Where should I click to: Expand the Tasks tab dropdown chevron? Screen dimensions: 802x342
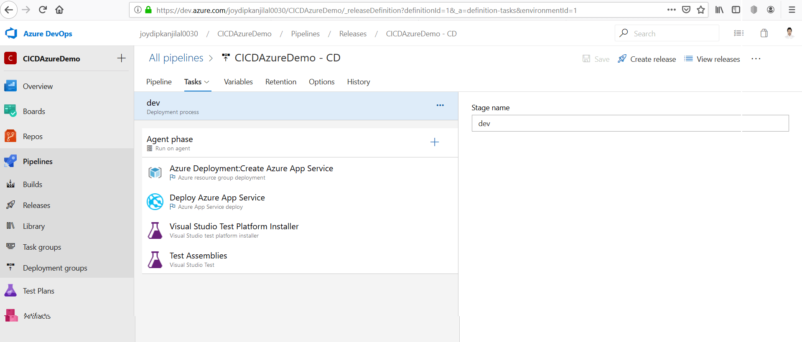206,82
